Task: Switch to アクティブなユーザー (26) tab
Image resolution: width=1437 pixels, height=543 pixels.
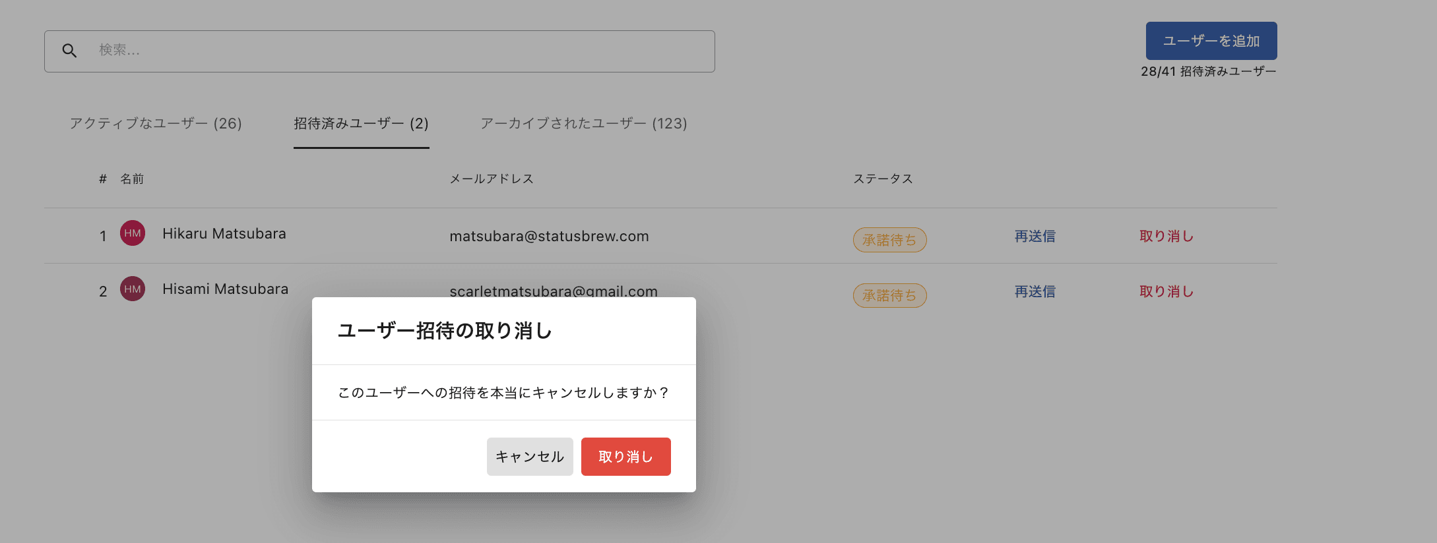Action: (156, 123)
